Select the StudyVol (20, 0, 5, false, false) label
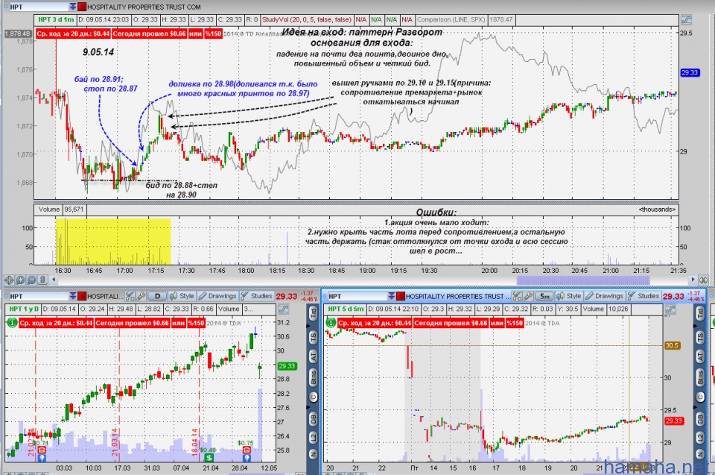715x475 pixels. coord(306,19)
